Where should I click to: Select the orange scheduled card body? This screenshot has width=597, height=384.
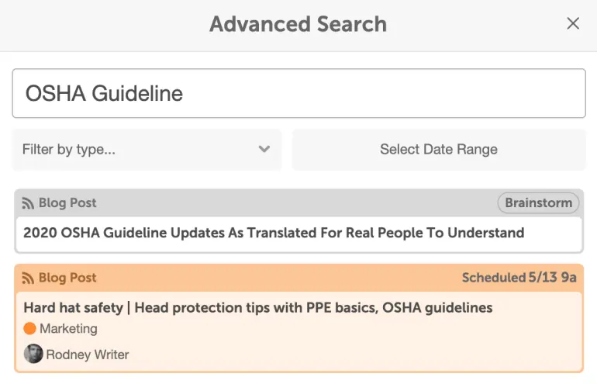(298, 331)
